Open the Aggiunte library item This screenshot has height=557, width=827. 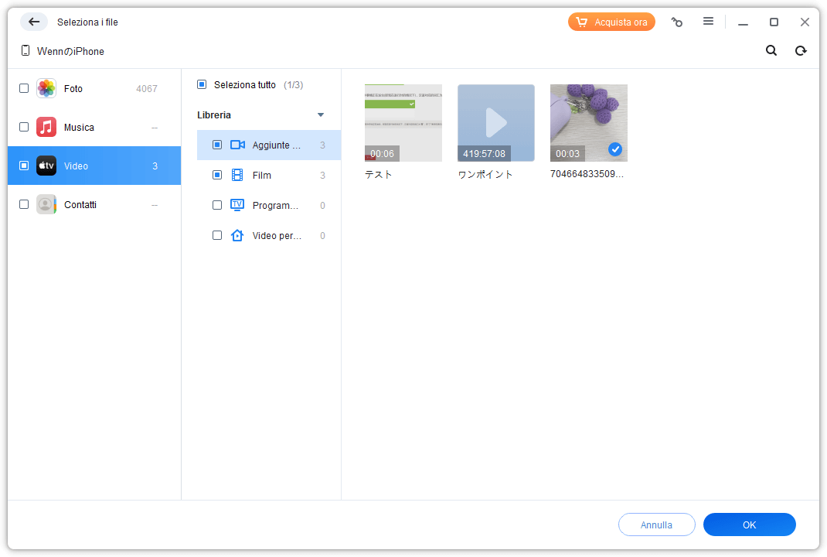coord(276,145)
